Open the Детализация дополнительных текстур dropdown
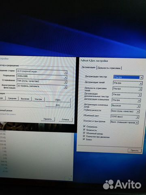This screenshot has width=146, height=195. (x=127, y=94)
